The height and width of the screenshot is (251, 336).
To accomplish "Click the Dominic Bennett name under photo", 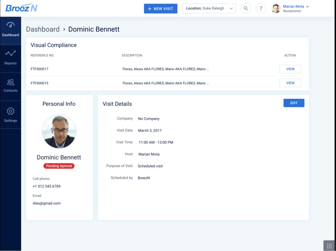I will pos(59,157).
